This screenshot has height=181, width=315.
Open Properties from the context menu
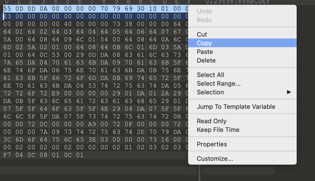[x=212, y=144]
